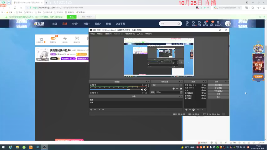Open browser undo-close dropdown arrow
267x150 pixels.
(260, 8)
